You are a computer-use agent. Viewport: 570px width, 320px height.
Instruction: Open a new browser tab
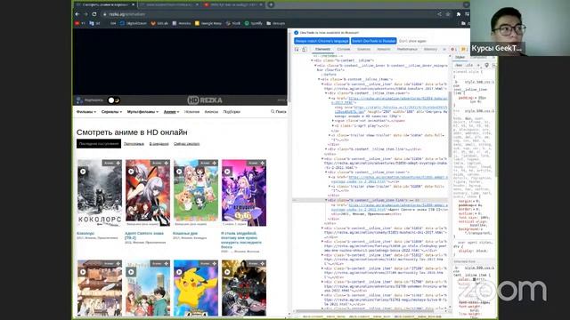(271, 4)
